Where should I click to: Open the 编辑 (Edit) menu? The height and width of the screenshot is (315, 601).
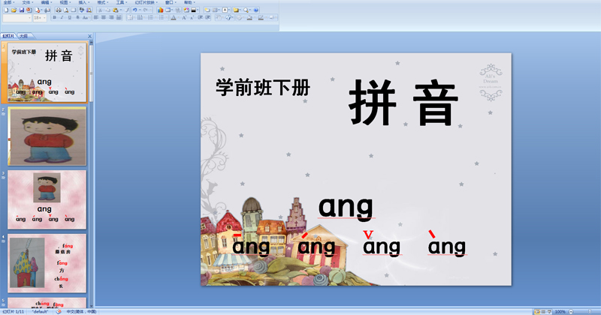tap(45, 3)
